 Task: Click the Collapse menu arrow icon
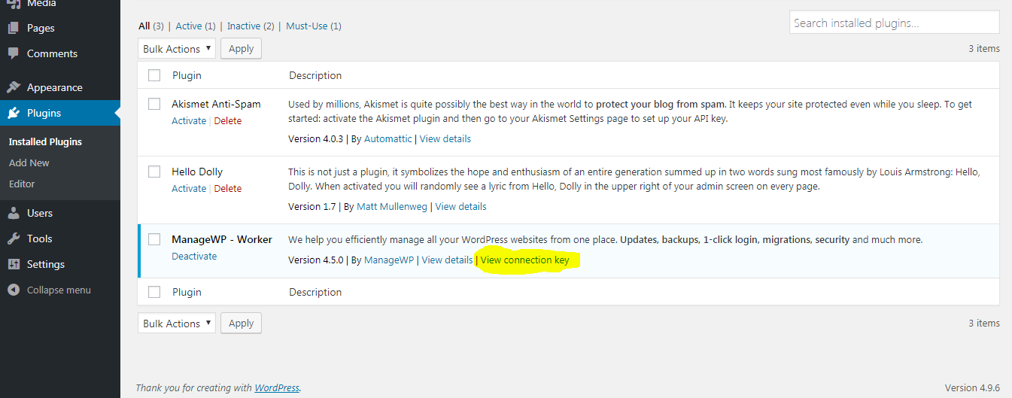pyautogui.click(x=14, y=290)
